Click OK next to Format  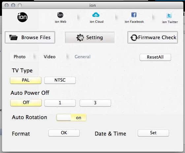click(64, 133)
